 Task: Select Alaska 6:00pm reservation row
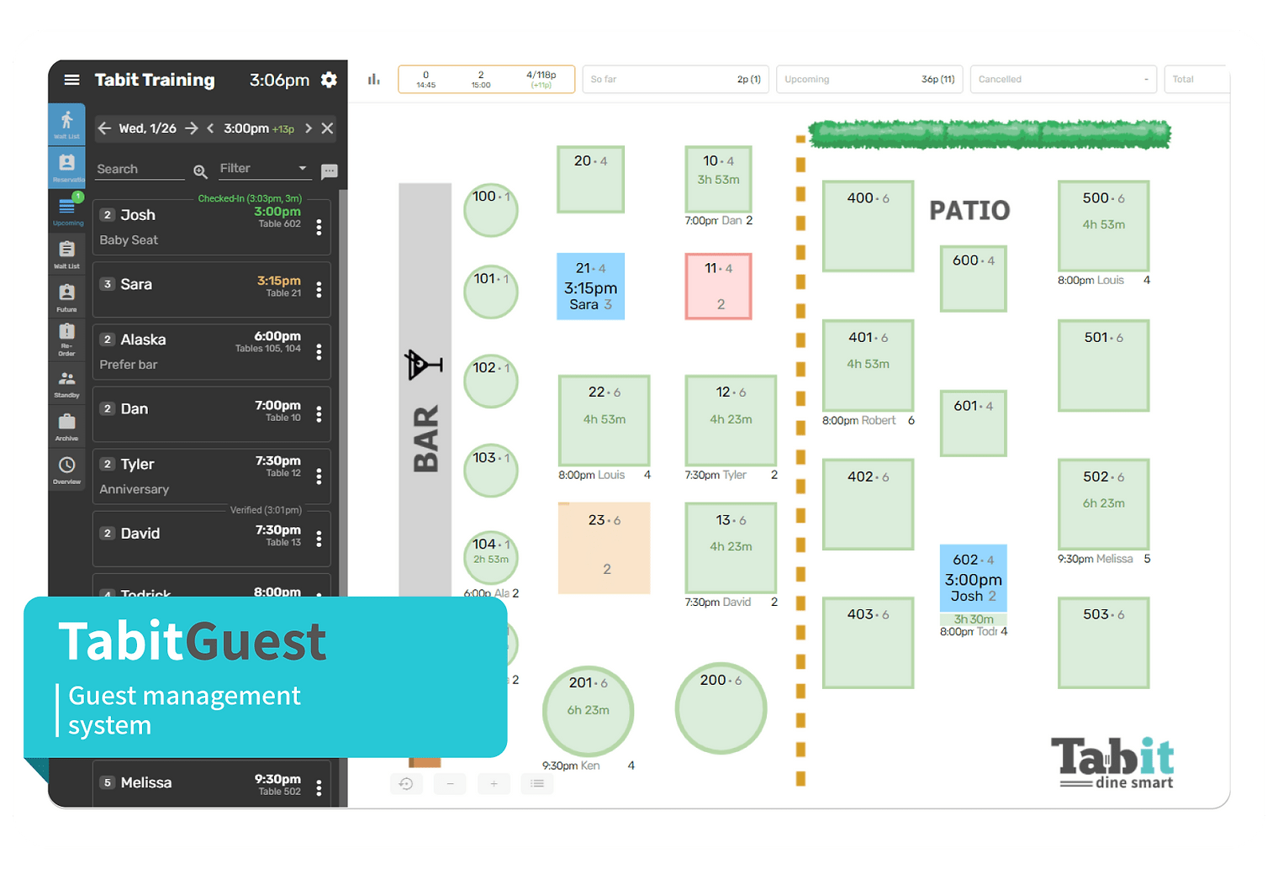211,351
